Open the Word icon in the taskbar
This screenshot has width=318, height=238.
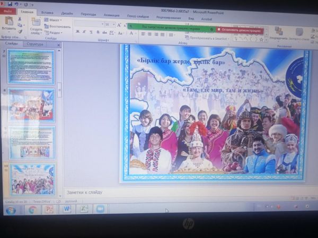[x=67, y=209]
